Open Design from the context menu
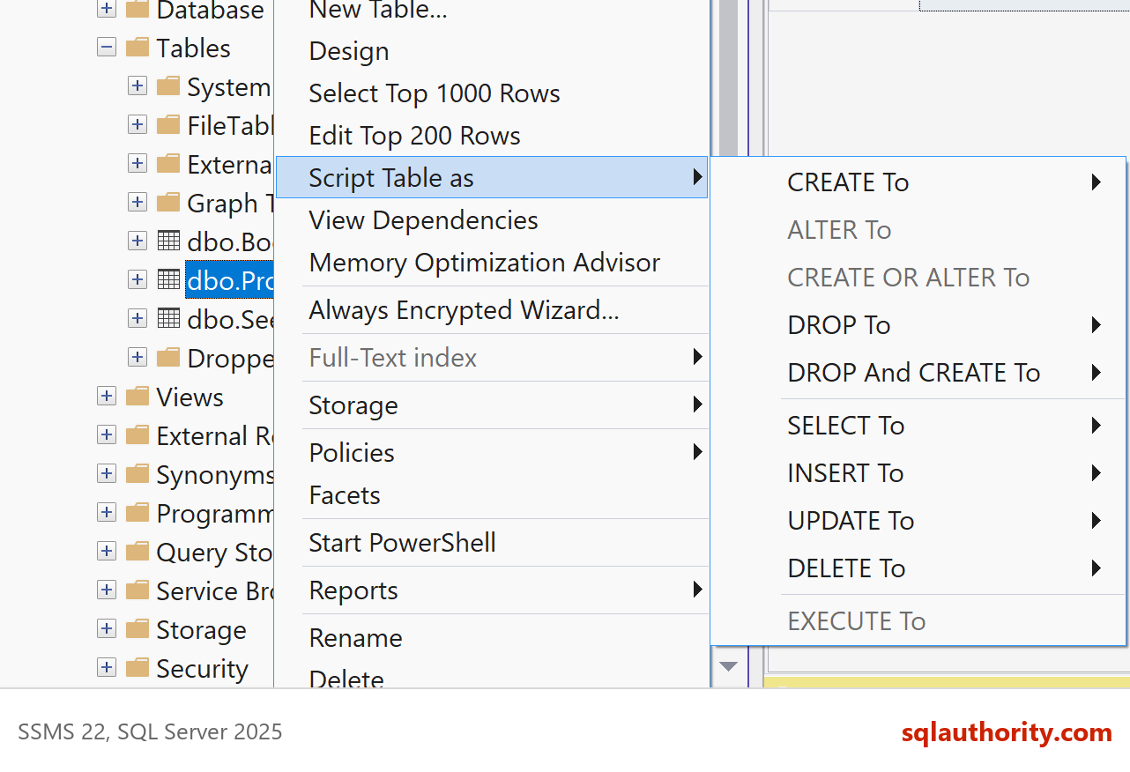The height and width of the screenshot is (772, 1130). (492, 51)
